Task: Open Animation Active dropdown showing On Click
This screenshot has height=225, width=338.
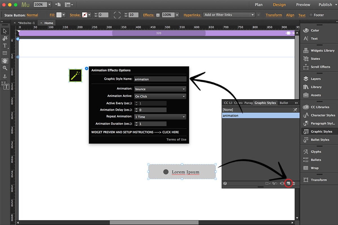Action: pos(160,96)
